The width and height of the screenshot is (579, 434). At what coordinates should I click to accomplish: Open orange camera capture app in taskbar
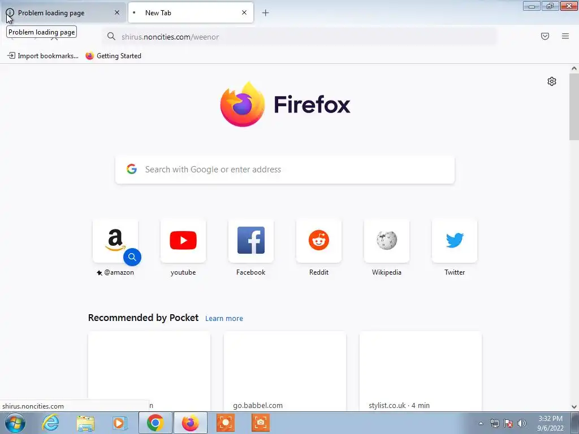(x=261, y=423)
